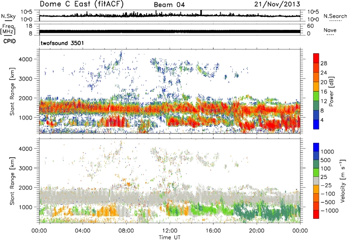This screenshot has height=240, width=347.
Task: Click the '4000' tick of the power panel
Action: tap(25, 59)
